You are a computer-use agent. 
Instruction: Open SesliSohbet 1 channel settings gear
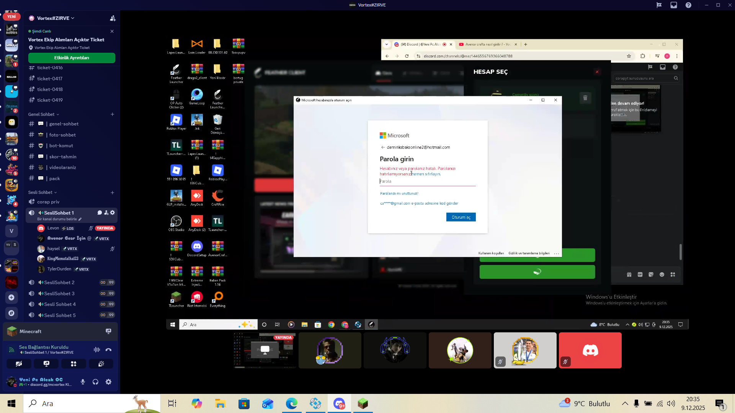[x=113, y=213]
